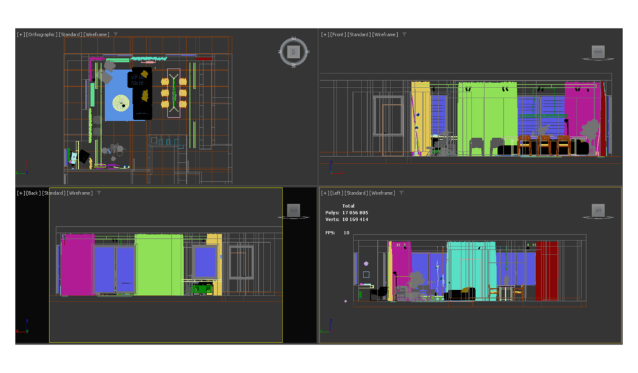Open the [+] general menu in Back viewport
Viewport: 638px width, 373px height.
21,193
